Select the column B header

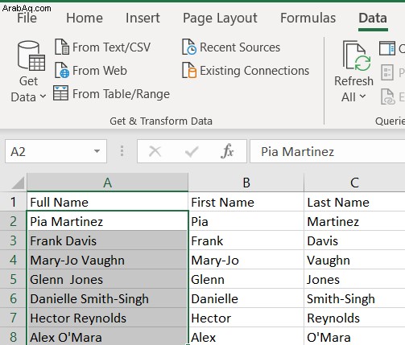coord(246,183)
